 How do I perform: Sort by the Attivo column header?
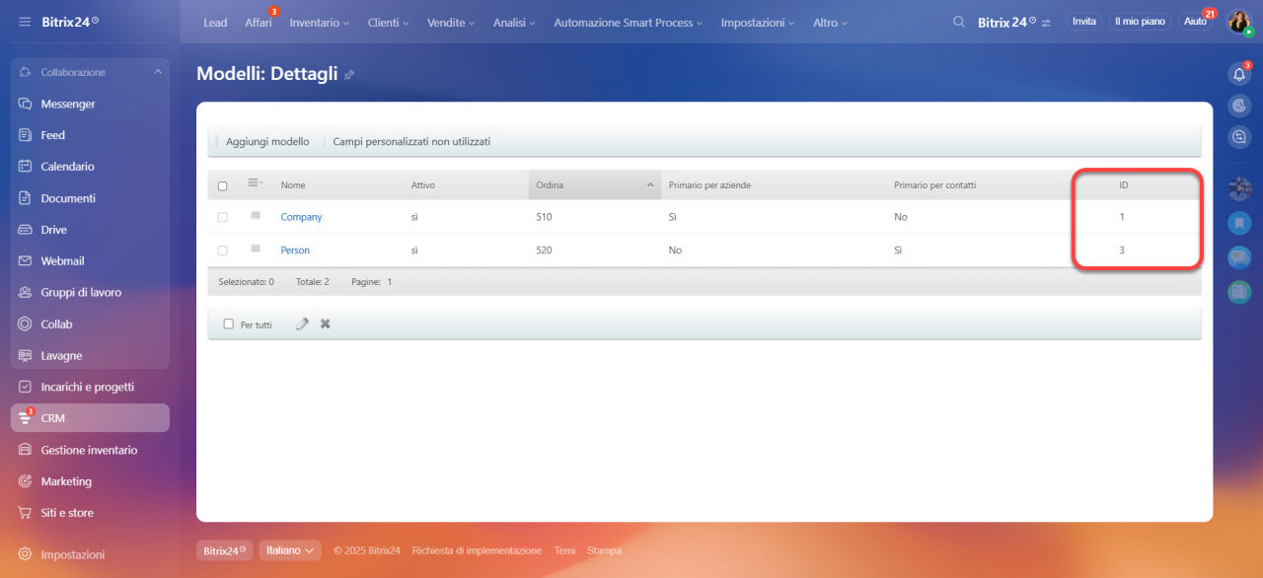pyautogui.click(x=423, y=185)
